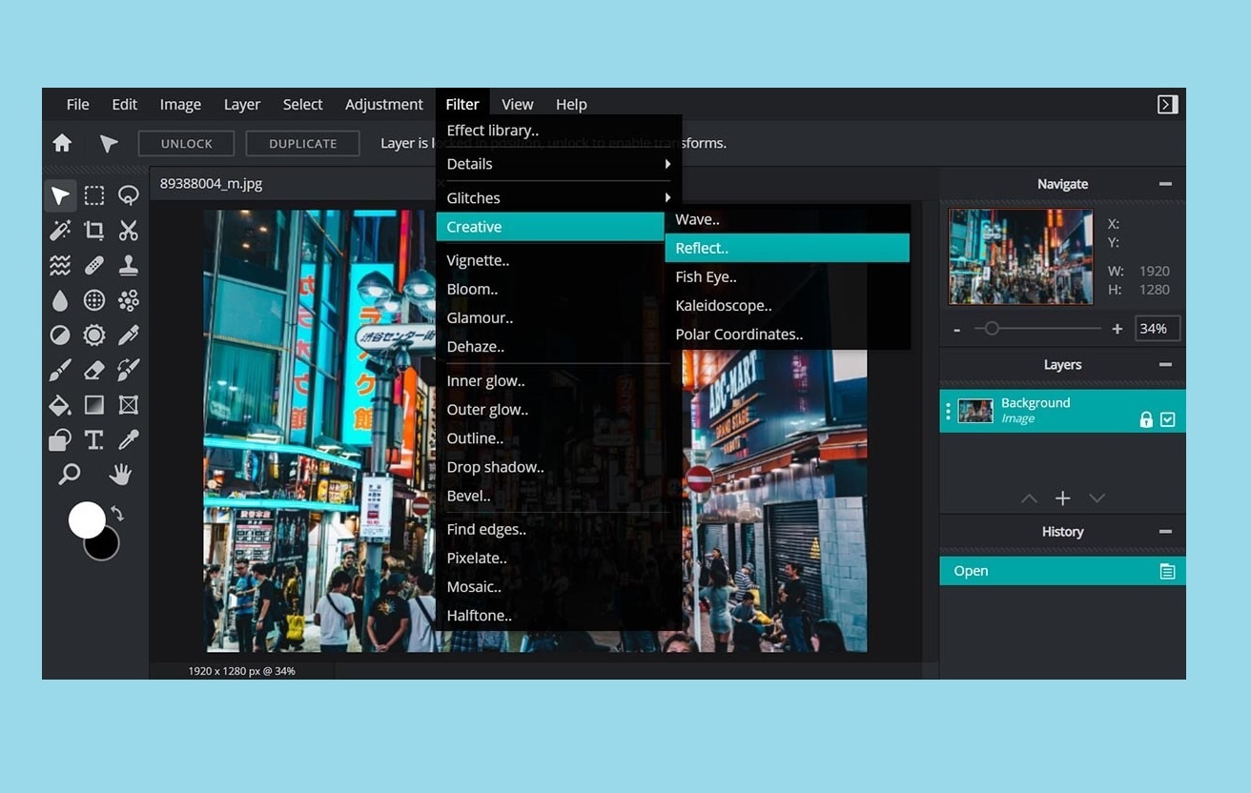Click the Navigate zoom slider handle
Screen dimensions: 1251x793
click(x=992, y=328)
